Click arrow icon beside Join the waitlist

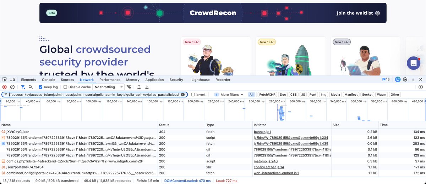tap(377, 13)
